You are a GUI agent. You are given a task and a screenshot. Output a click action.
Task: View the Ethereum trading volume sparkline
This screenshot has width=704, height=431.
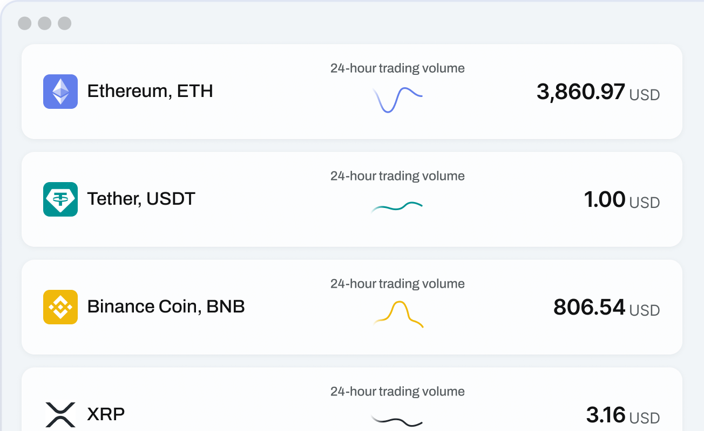[397, 100]
